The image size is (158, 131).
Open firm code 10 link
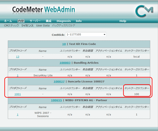click(x=64, y=44)
